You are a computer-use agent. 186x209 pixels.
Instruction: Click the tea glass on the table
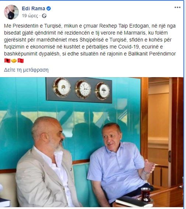[x=146, y=195]
